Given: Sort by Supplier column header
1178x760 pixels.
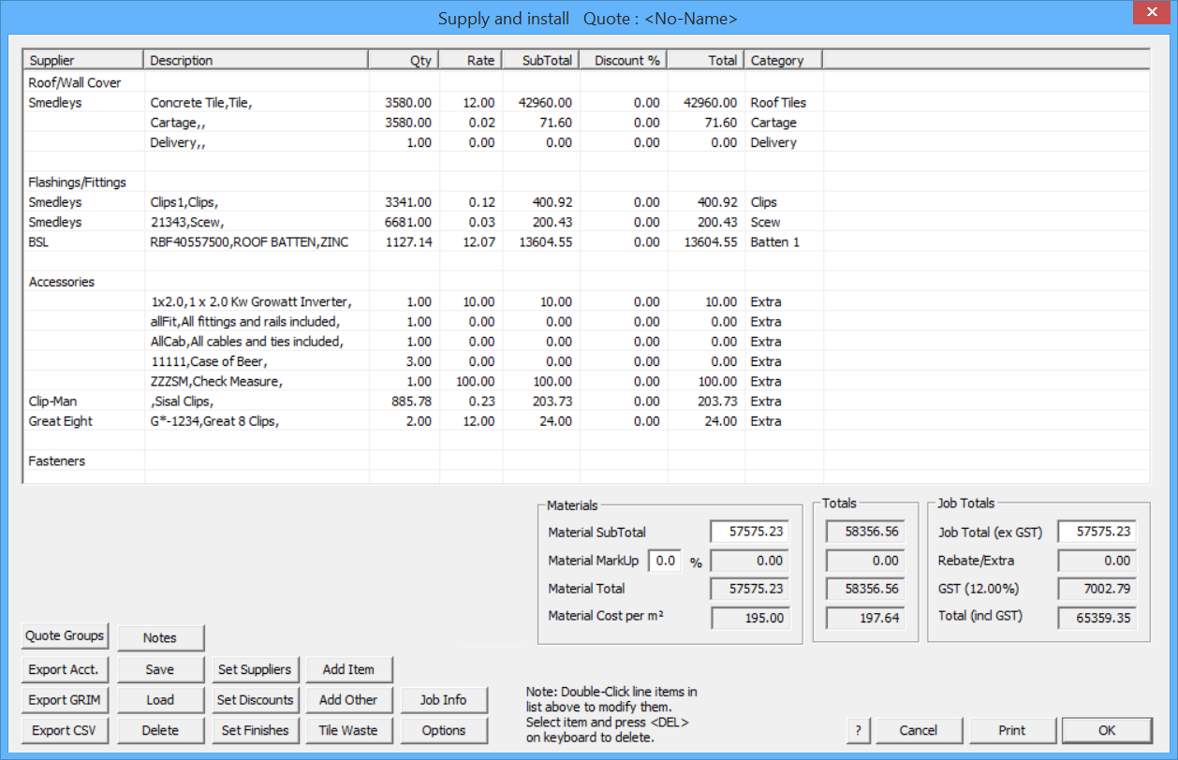Looking at the screenshot, I should [83, 60].
